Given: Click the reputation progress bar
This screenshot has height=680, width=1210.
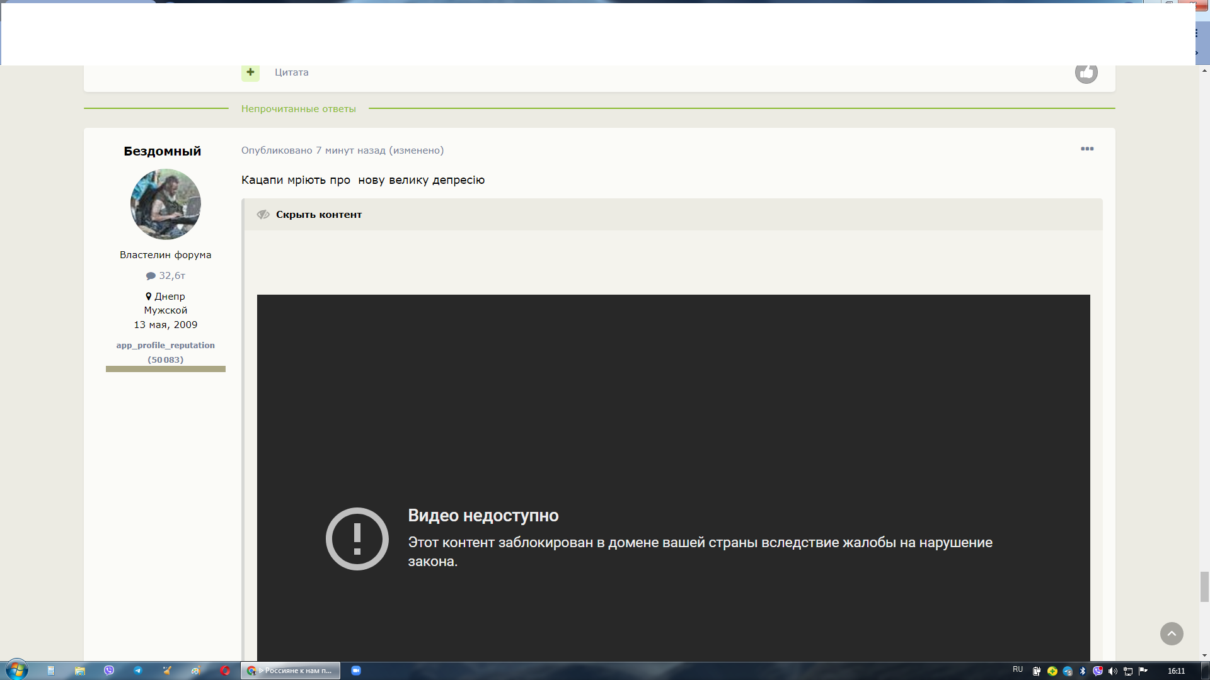Looking at the screenshot, I should tap(165, 369).
